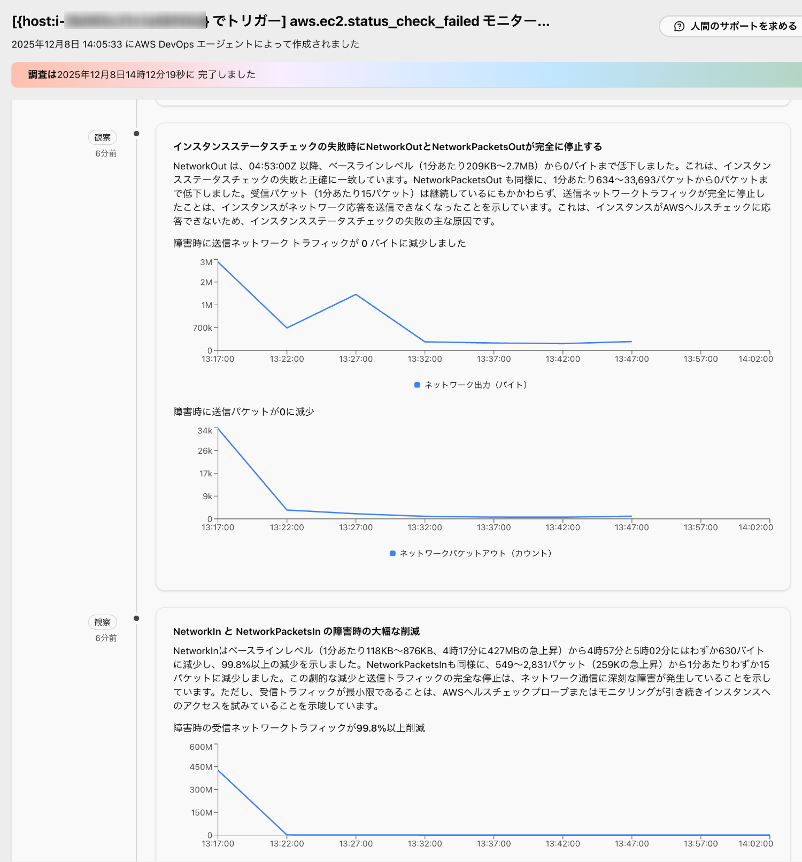Click 6分前 next to the NetworkOut observation
The image size is (802, 862).
coord(106,153)
